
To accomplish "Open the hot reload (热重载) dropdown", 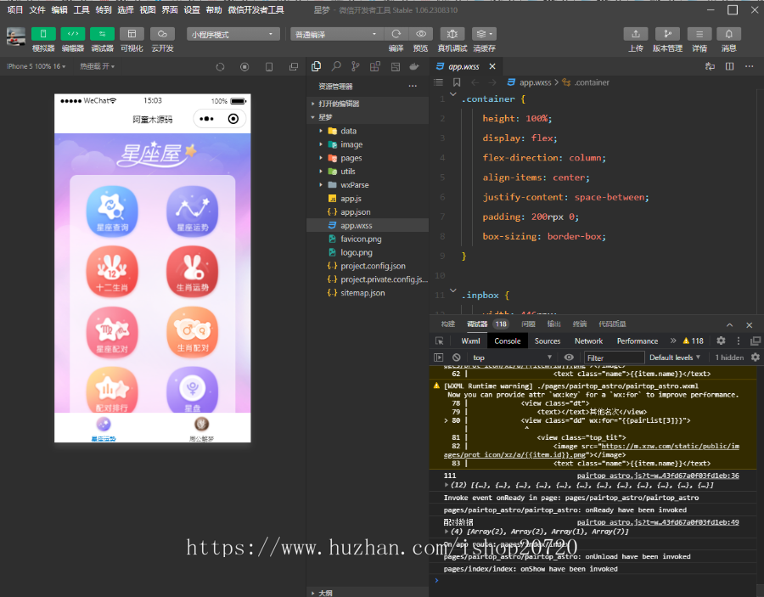I will tap(97, 66).
